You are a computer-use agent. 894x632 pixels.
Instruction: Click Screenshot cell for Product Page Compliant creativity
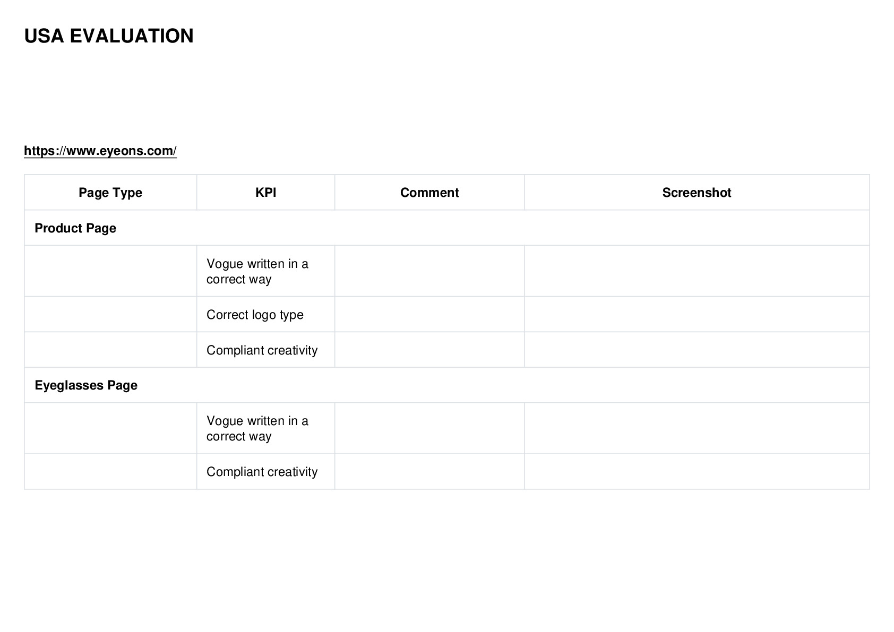[697, 350]
